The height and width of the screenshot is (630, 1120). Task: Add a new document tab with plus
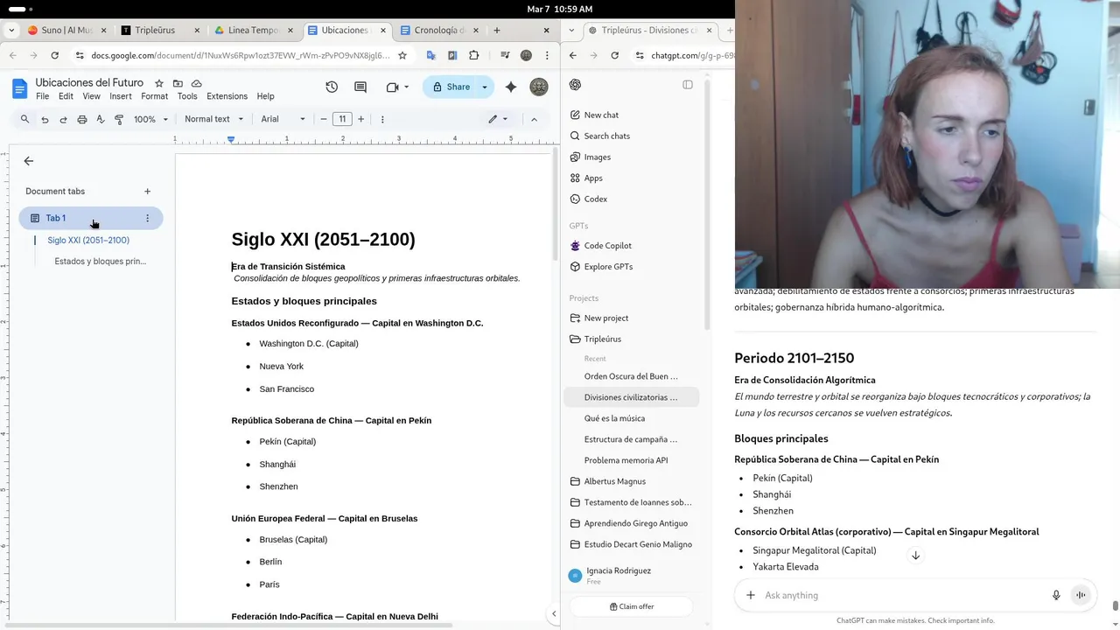pos(147,192)
